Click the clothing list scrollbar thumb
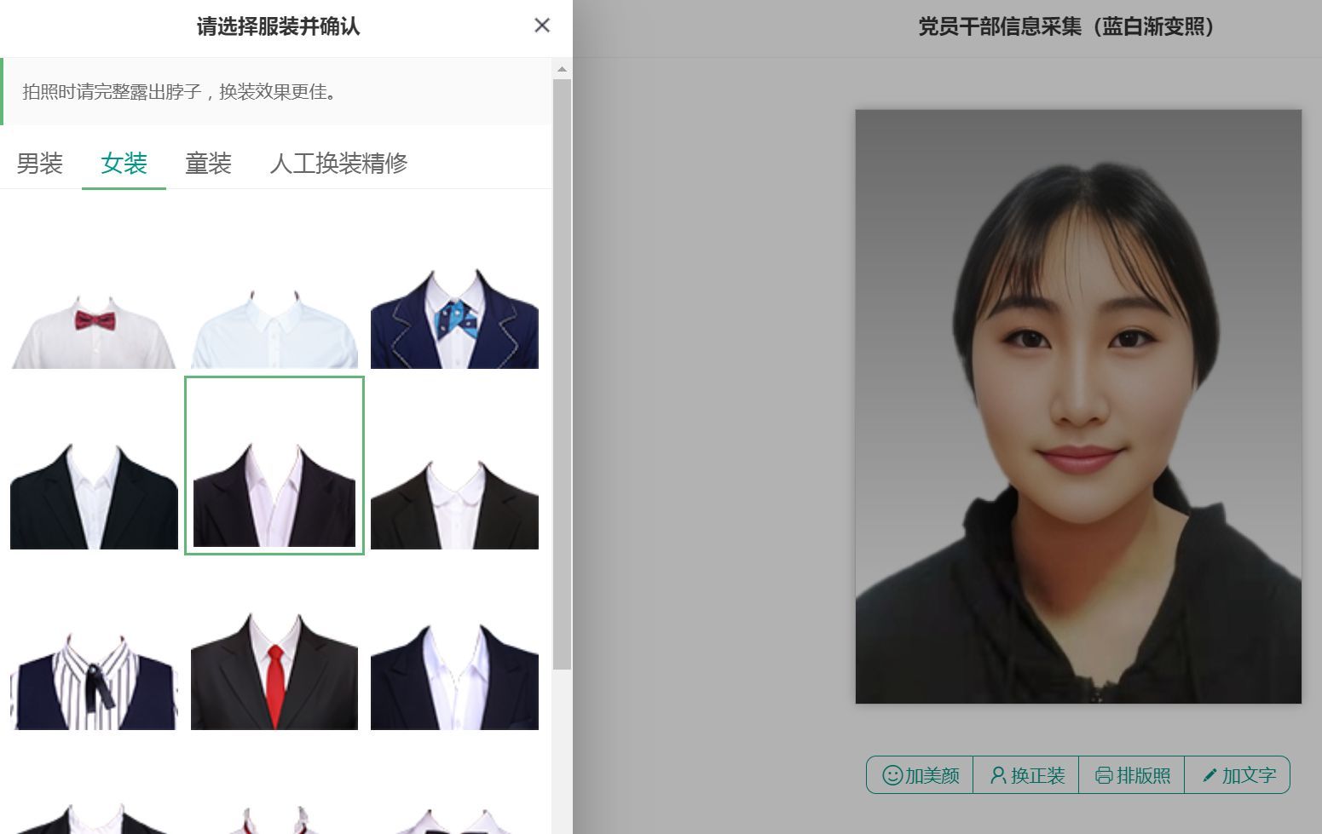The width and height of the screenshot is (1322, 834). [x=562, y=375]
